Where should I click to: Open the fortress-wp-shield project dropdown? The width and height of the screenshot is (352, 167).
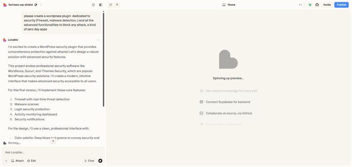tap(40, 5)
